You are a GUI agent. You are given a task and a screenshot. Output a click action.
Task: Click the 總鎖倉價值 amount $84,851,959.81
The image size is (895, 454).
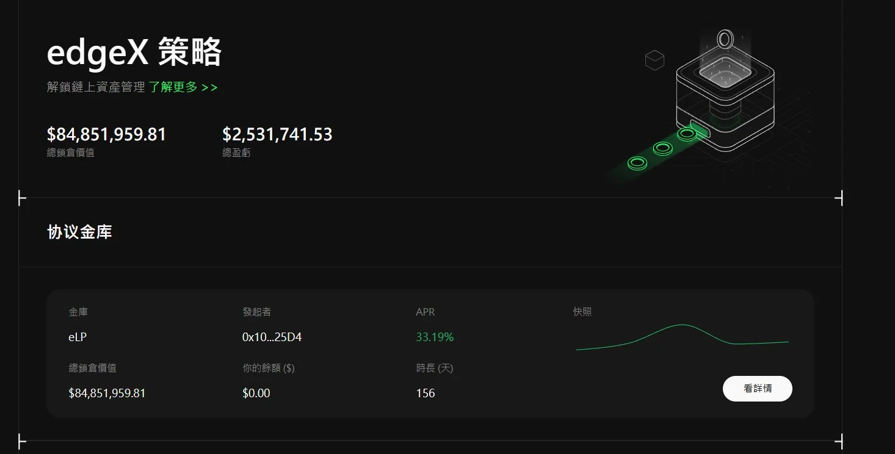click(106, 134)
